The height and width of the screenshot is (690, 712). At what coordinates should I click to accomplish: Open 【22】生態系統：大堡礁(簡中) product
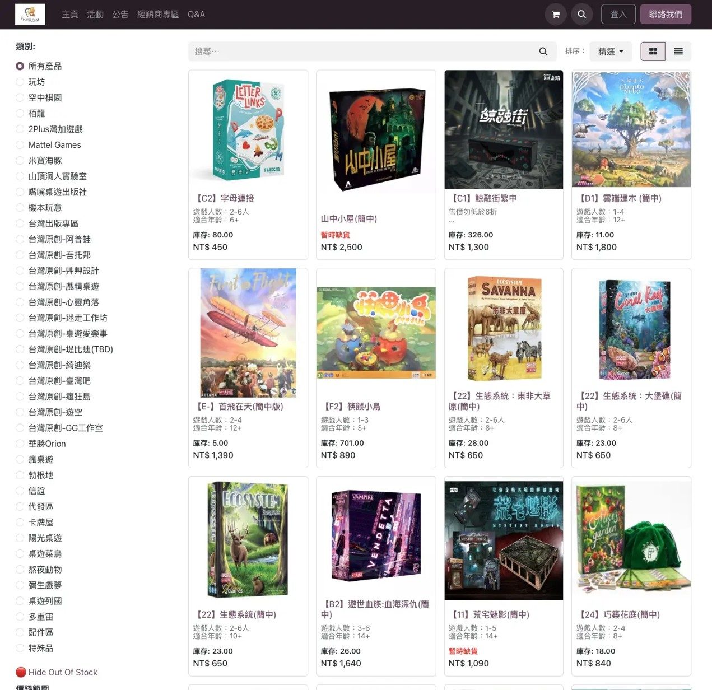(x=629, y=401)
